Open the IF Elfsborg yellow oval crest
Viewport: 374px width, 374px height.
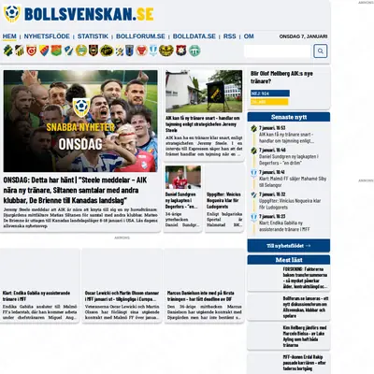tap(107, 50)
